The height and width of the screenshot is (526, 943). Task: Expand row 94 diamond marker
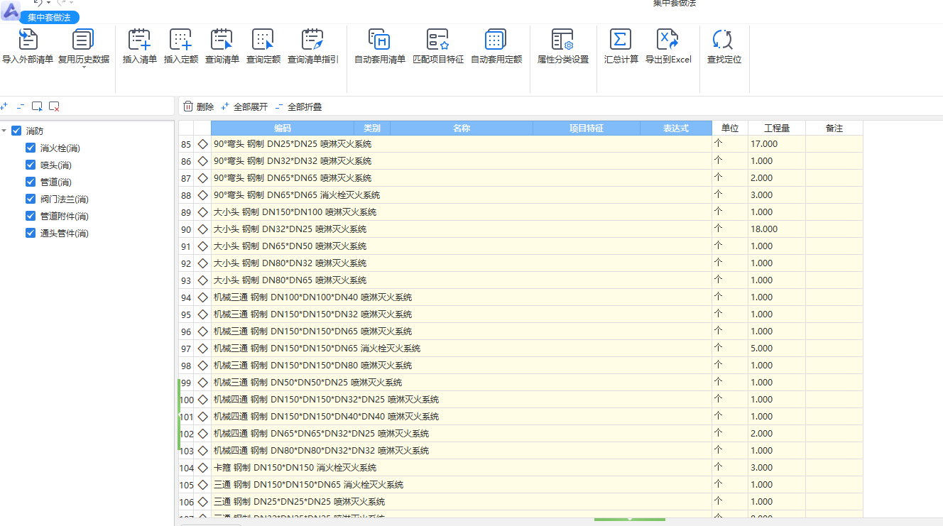[x=202, y=297]
